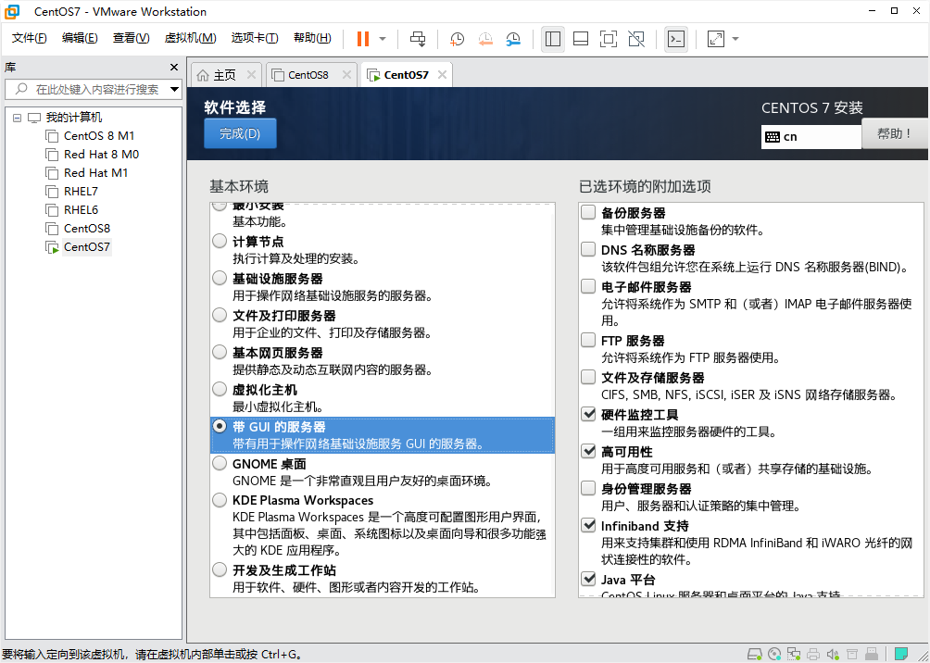
Task: Click the hard disk status bar icon
Action: click(x=754, y=654)
